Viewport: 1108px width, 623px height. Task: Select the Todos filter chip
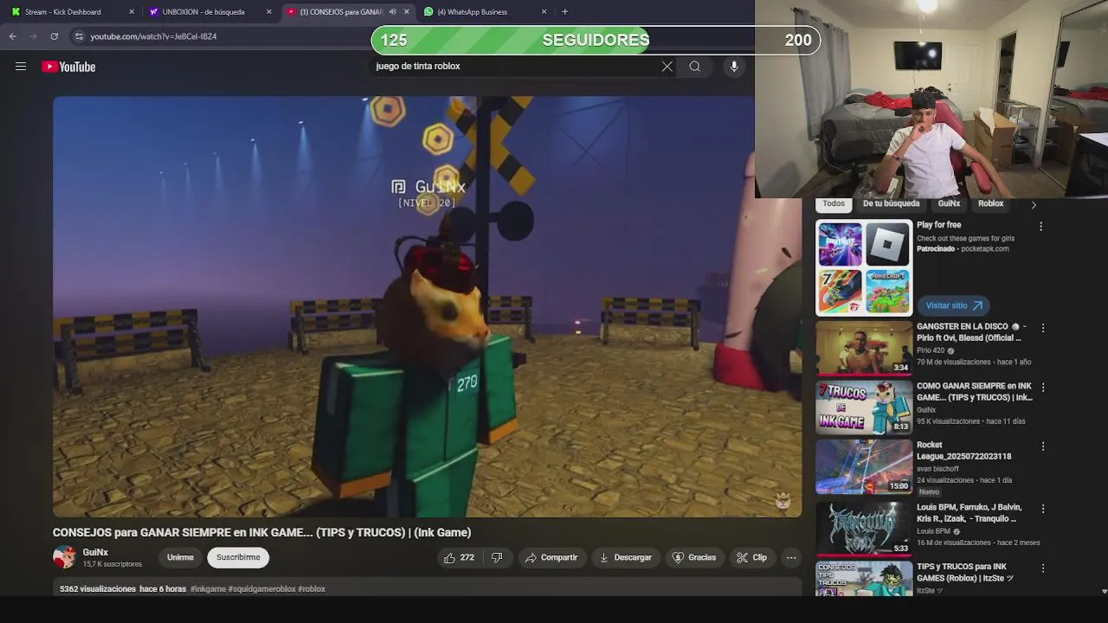click(x=834, y=204)
